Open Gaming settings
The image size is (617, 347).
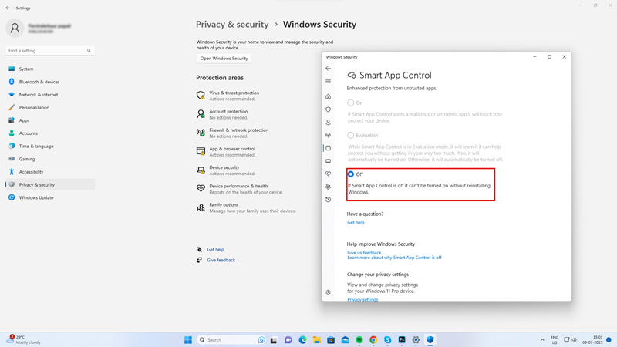click(50, 159)
